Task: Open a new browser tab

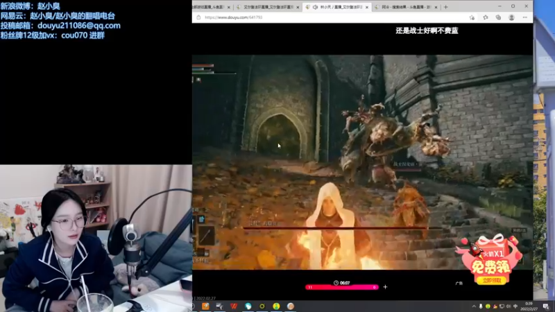Action: coord(446,7)
